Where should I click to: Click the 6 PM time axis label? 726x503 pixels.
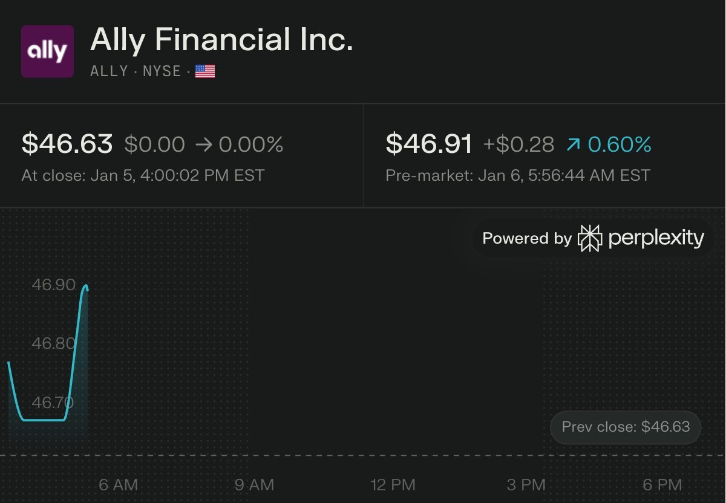click(662, 484)
